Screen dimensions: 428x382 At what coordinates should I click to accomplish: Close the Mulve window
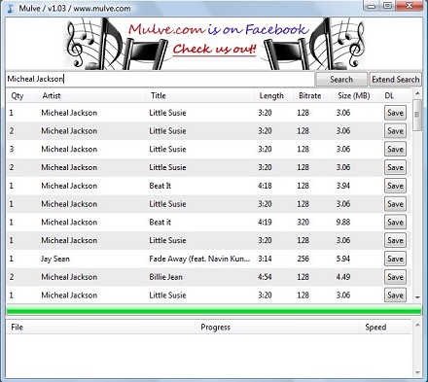(x=410, y=6)
